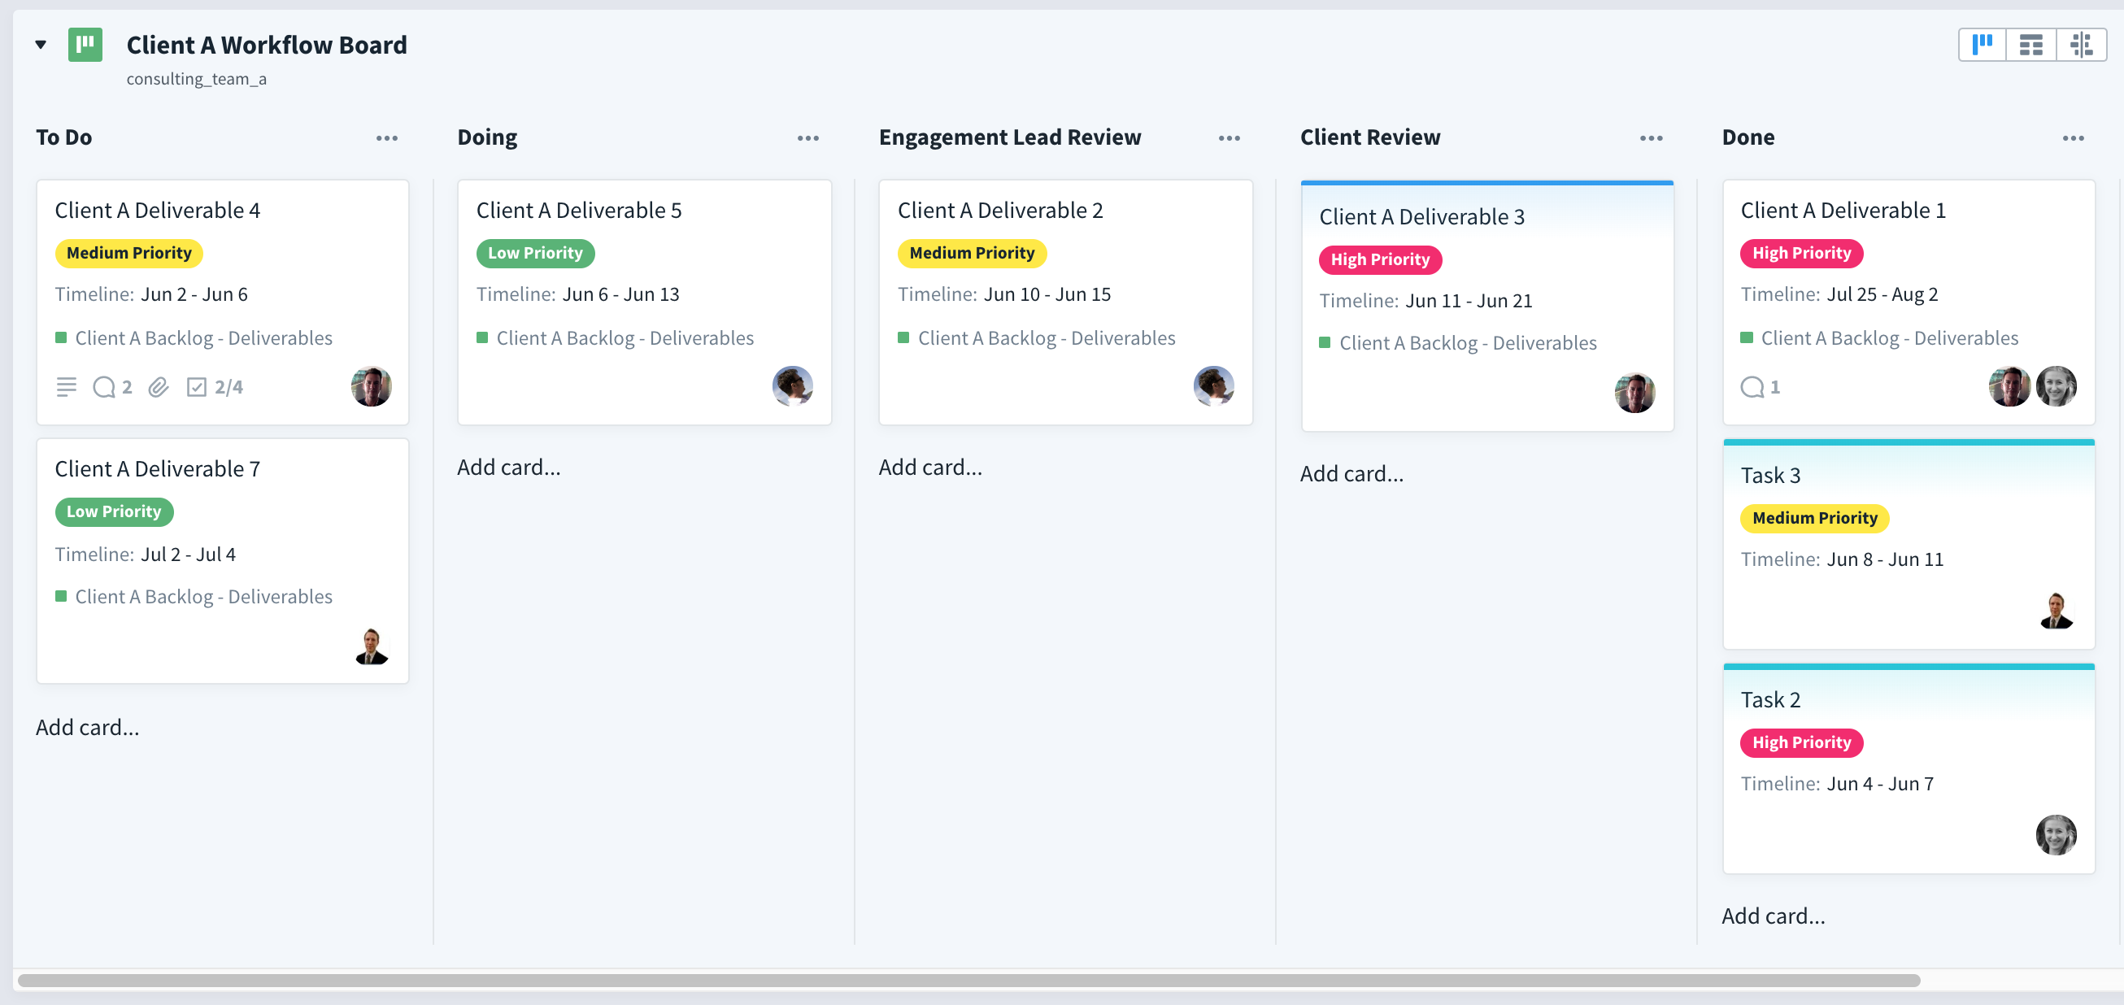Switch to the table view icon
This screenshot has width=2124, height=1005.
2031,45
